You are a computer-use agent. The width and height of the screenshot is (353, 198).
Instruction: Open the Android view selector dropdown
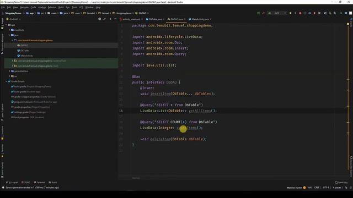[x=13, y=19]
